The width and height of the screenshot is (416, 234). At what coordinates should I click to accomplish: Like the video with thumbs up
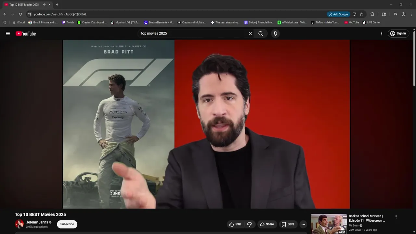235,224
